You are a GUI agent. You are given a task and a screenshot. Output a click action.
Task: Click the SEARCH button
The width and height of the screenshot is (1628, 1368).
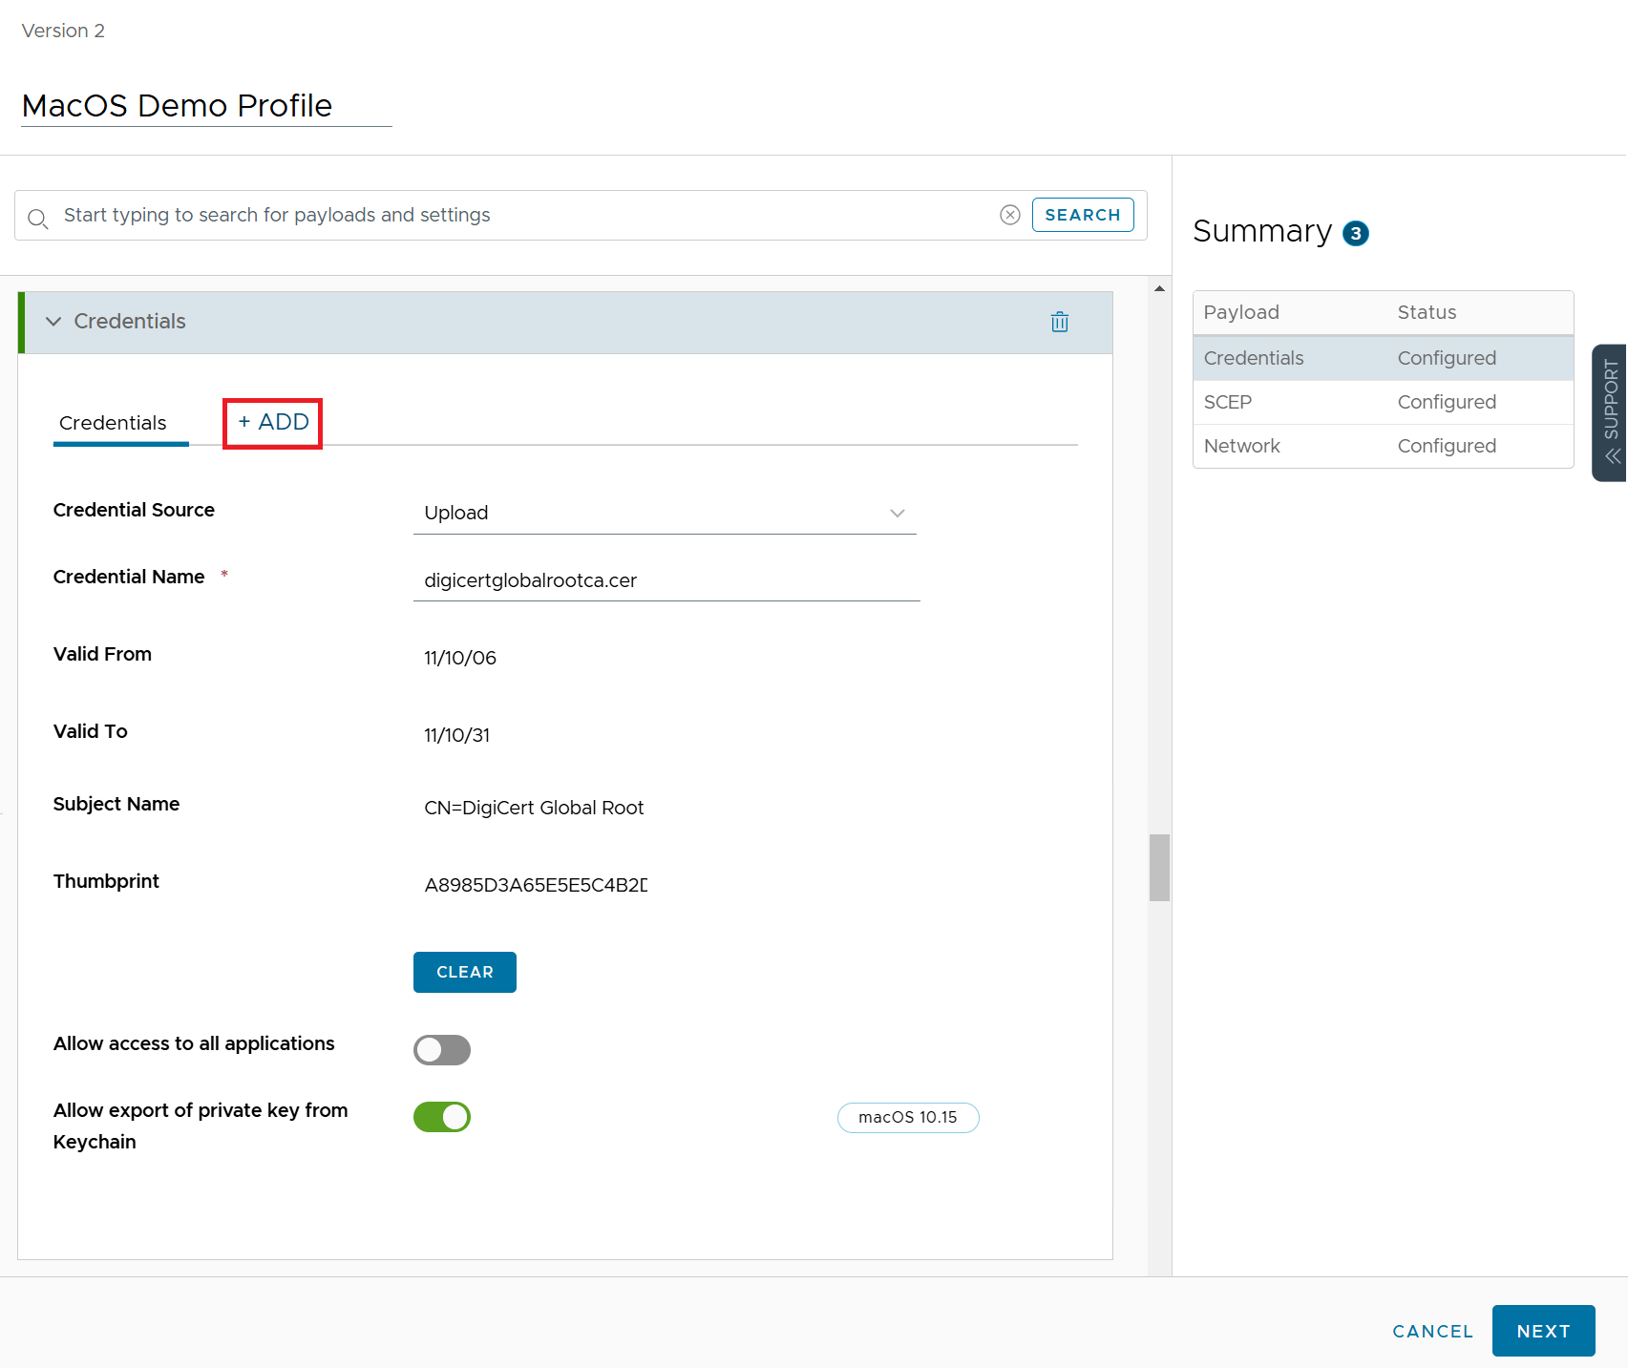(x=1083, y=215)
